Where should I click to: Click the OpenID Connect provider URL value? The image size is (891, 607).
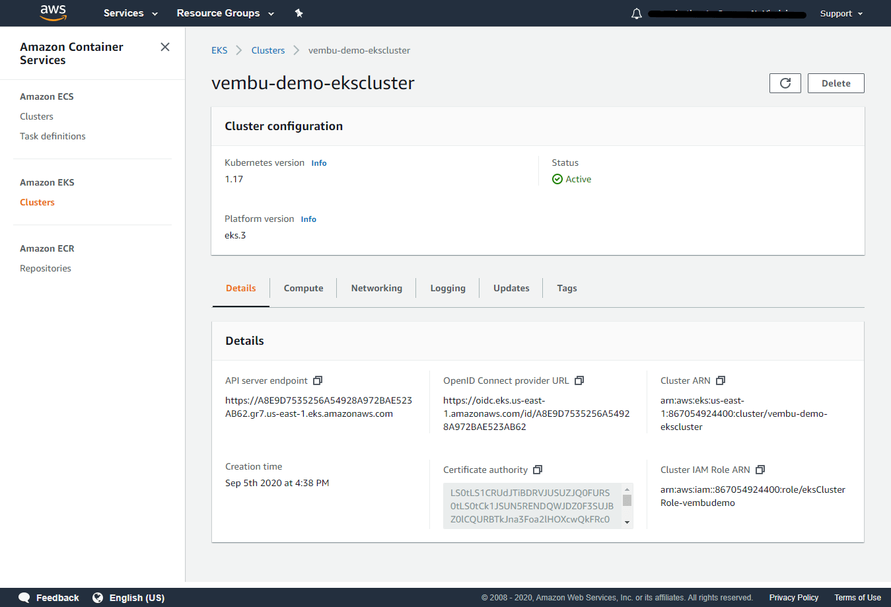click(x=536, y=413)
